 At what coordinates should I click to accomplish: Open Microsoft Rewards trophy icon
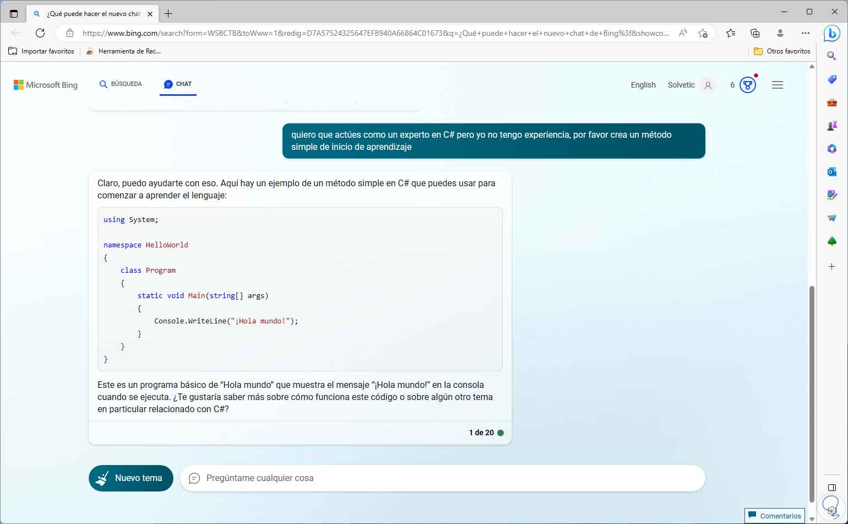747,85
